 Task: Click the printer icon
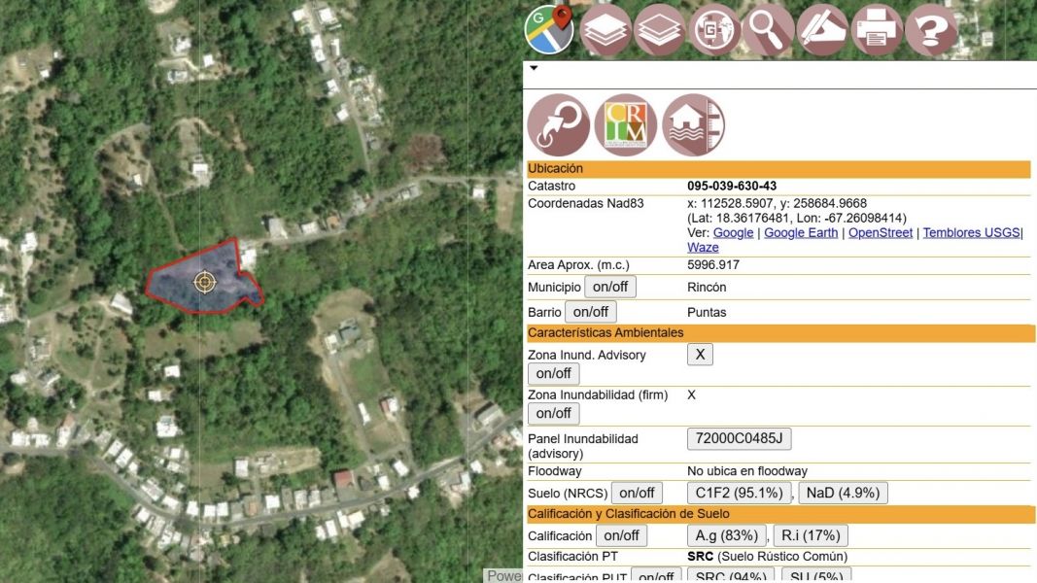tap(877, 30)
